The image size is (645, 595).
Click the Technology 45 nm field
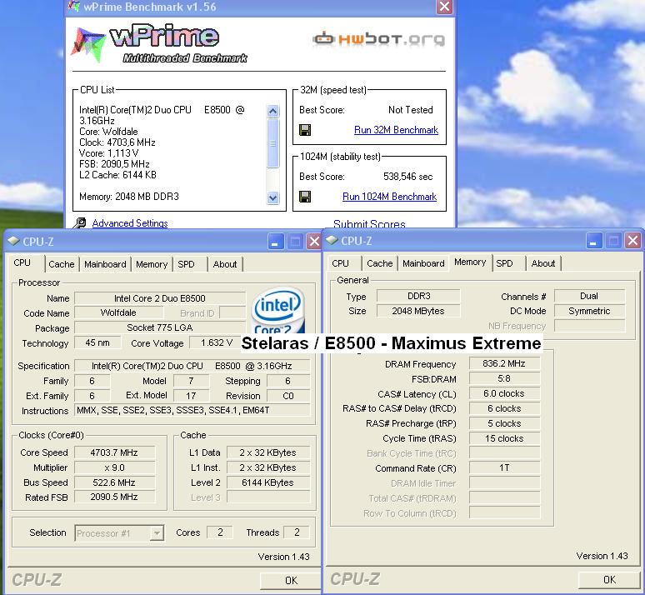(x=97, y=342)
